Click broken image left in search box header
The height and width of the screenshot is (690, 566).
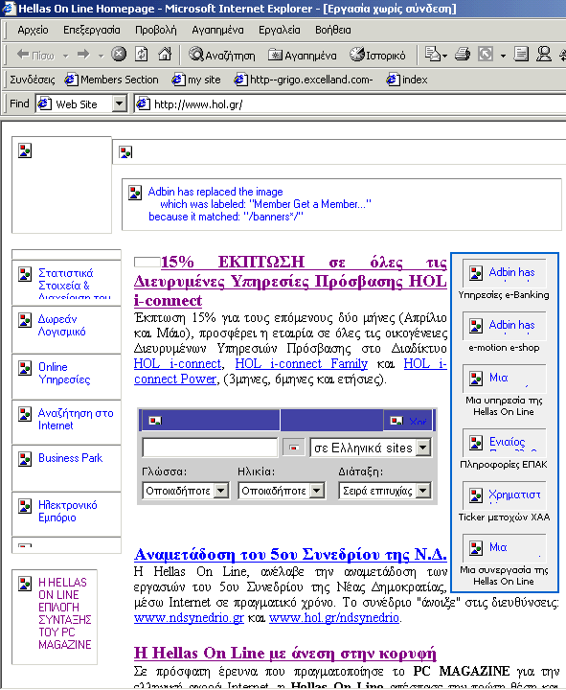click(155, 421)
